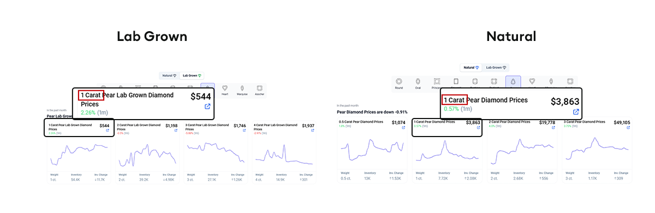Image resolution: width=655 pixels, height=213 pixels.
Task: Switch to Lab Grown in the right panel toggle
Action: 497,68
